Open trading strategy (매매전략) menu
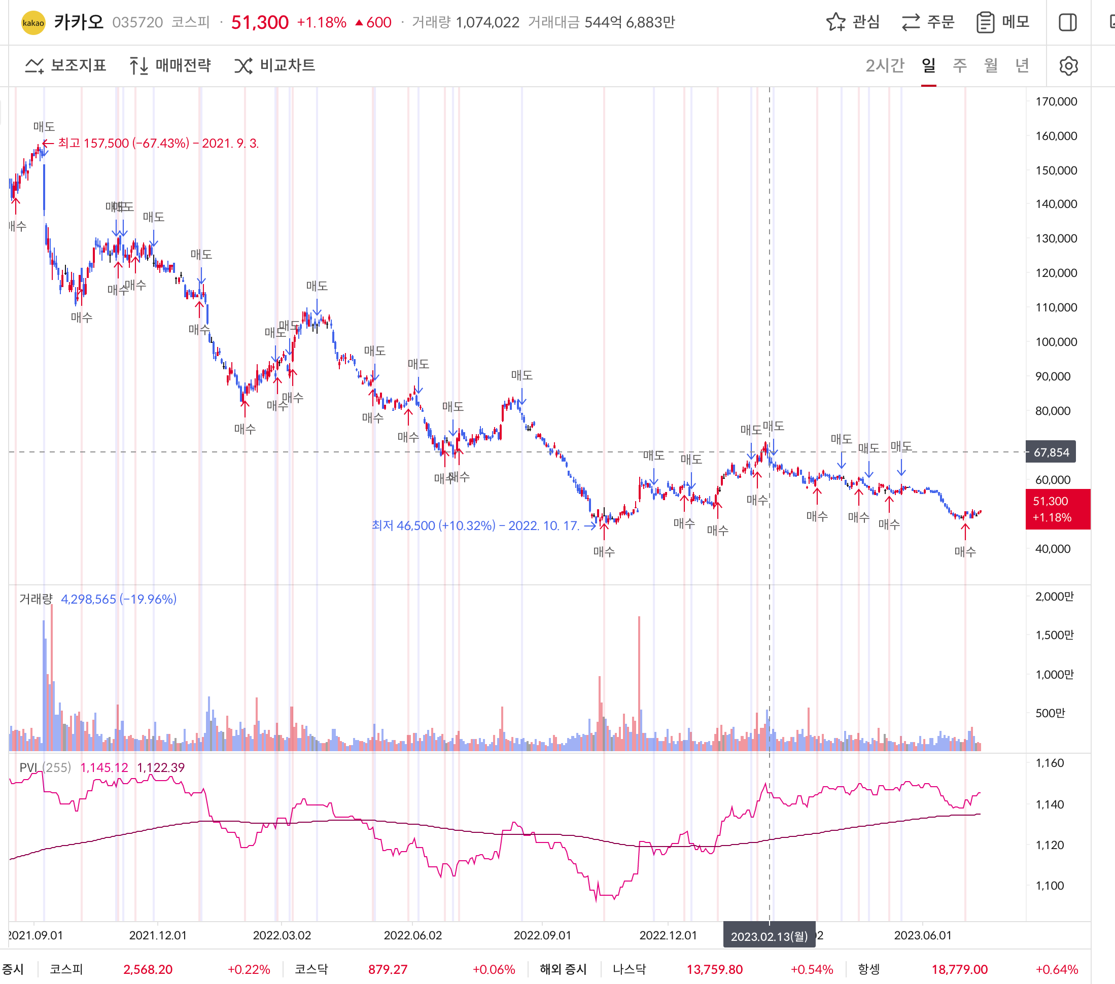Viewport: 1115px width, 984px height. tap(169, 65)
